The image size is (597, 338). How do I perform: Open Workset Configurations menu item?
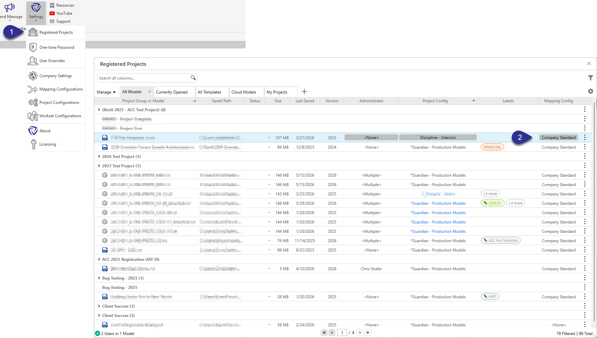[x=56, y=116]
